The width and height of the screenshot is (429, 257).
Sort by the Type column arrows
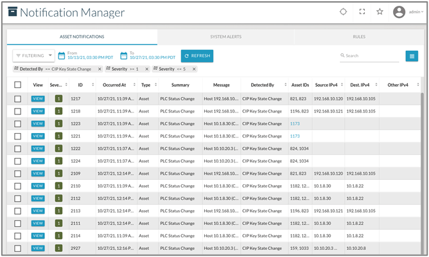[x=155, y=85]
